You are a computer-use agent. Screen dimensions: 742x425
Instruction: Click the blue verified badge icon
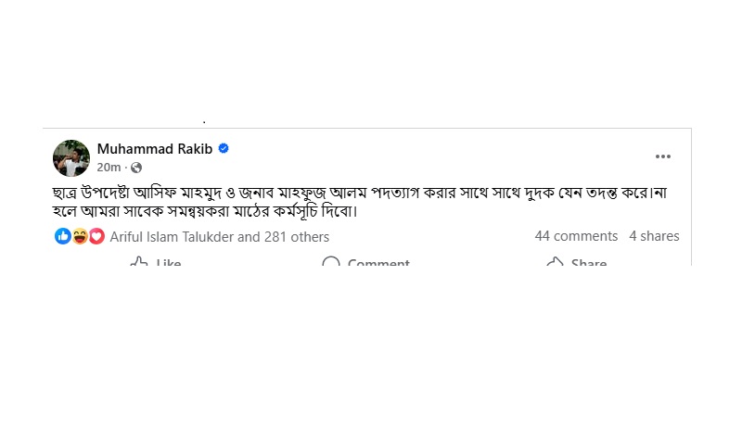224,148
